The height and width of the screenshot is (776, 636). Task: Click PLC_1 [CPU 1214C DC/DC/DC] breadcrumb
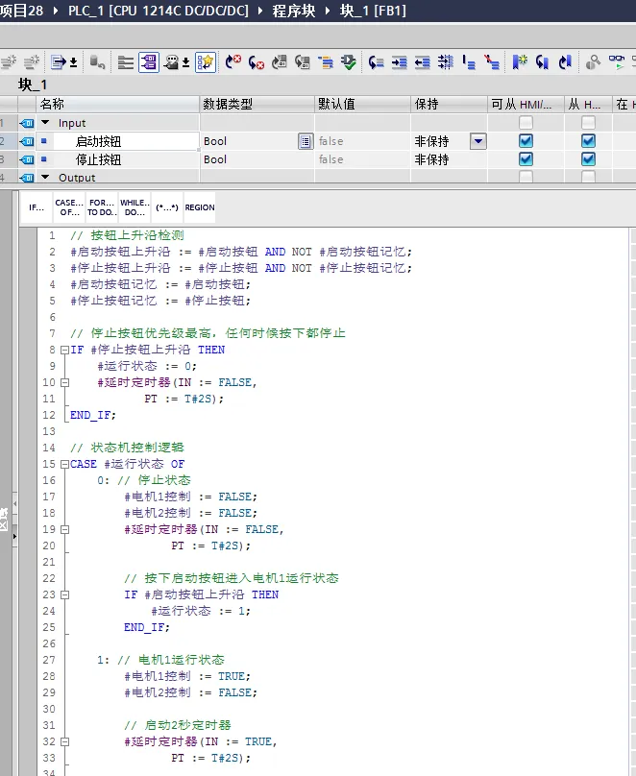point(159,11)
